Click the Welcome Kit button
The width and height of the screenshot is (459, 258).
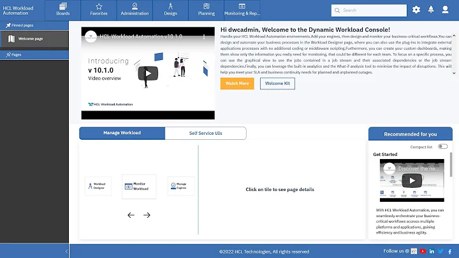277,84
